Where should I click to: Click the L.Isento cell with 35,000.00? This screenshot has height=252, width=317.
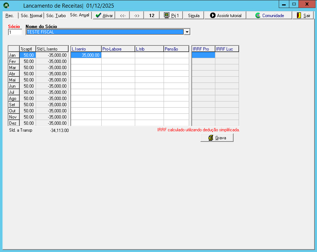point(86,55)
